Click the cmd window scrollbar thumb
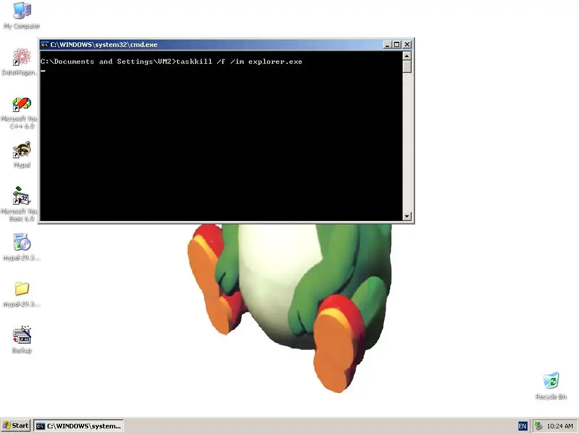 pos(407,67)
